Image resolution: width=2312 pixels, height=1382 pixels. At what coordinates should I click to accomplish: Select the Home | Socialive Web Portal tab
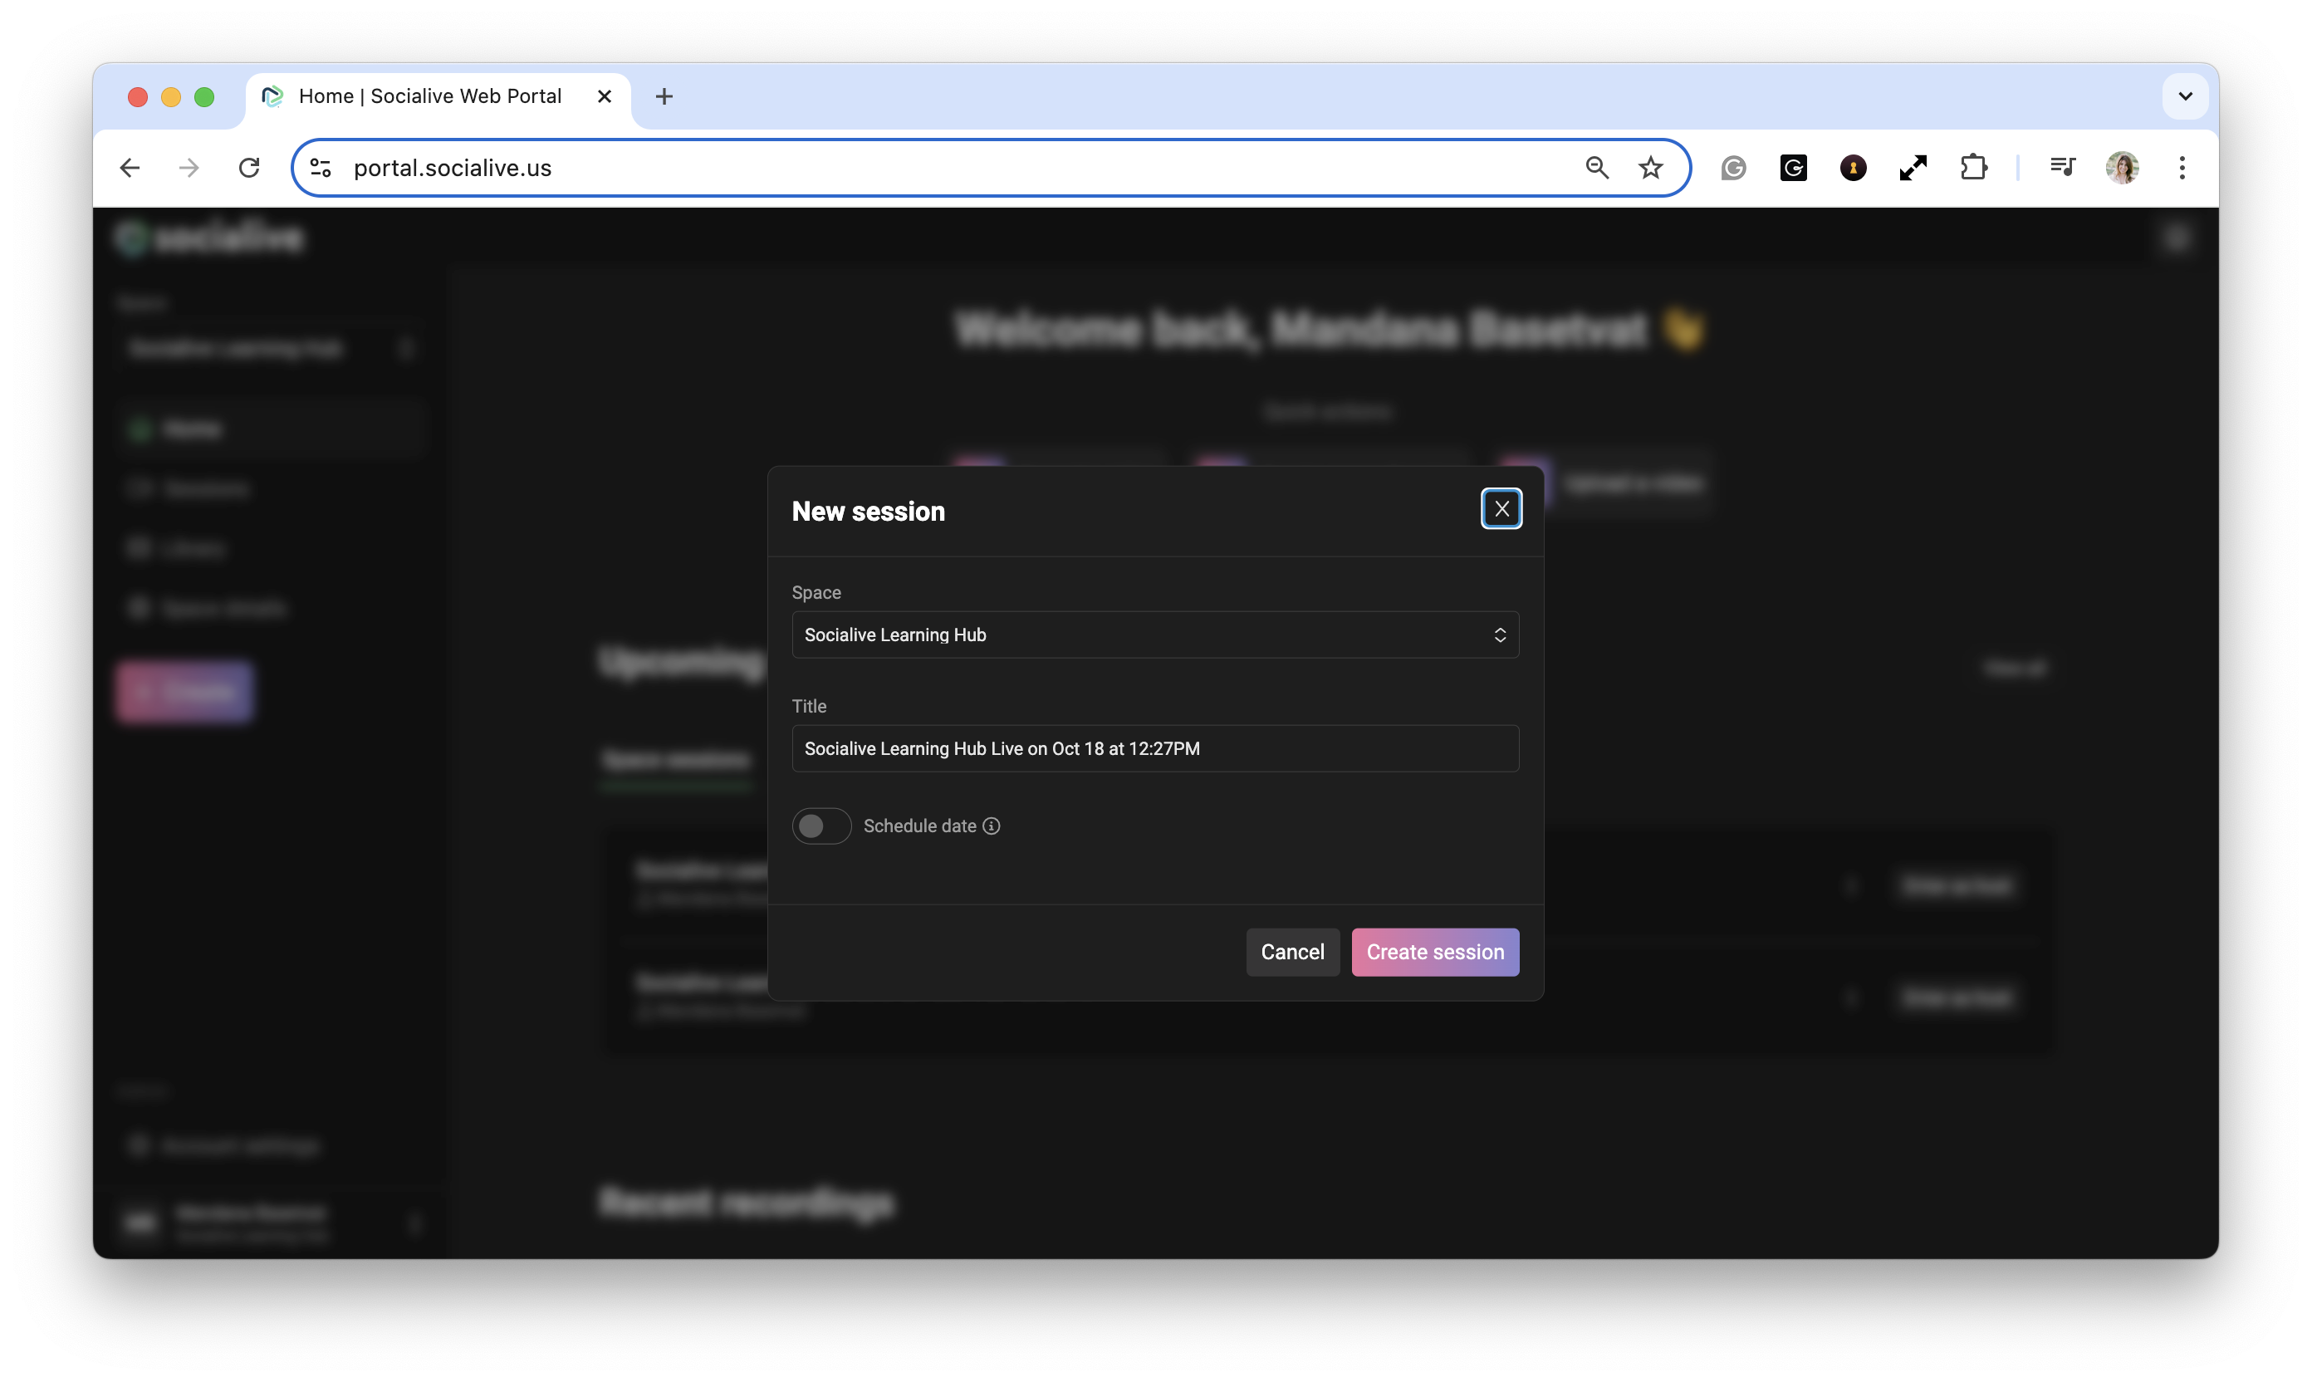point(429,96)
